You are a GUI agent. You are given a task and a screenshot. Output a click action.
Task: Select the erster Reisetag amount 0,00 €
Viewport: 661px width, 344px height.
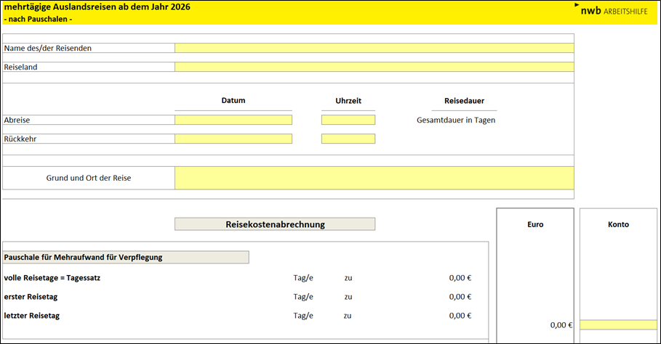point(460,296)
